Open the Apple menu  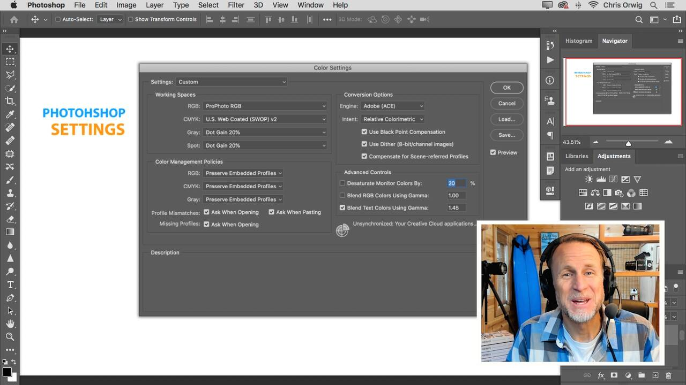coord(14,5)
